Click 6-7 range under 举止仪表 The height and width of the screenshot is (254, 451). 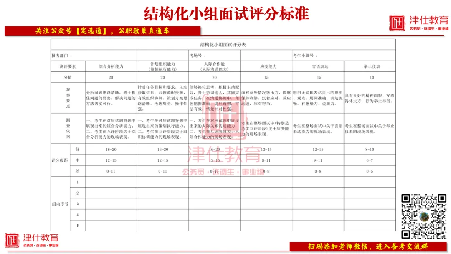coord(370,160)
